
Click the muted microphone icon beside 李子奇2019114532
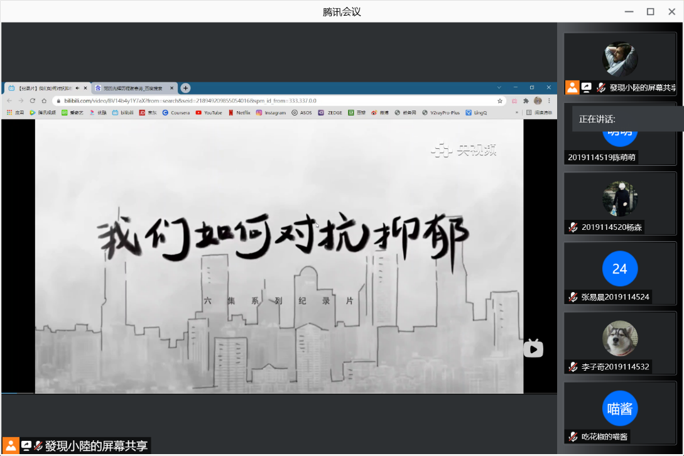pos(573,367)
